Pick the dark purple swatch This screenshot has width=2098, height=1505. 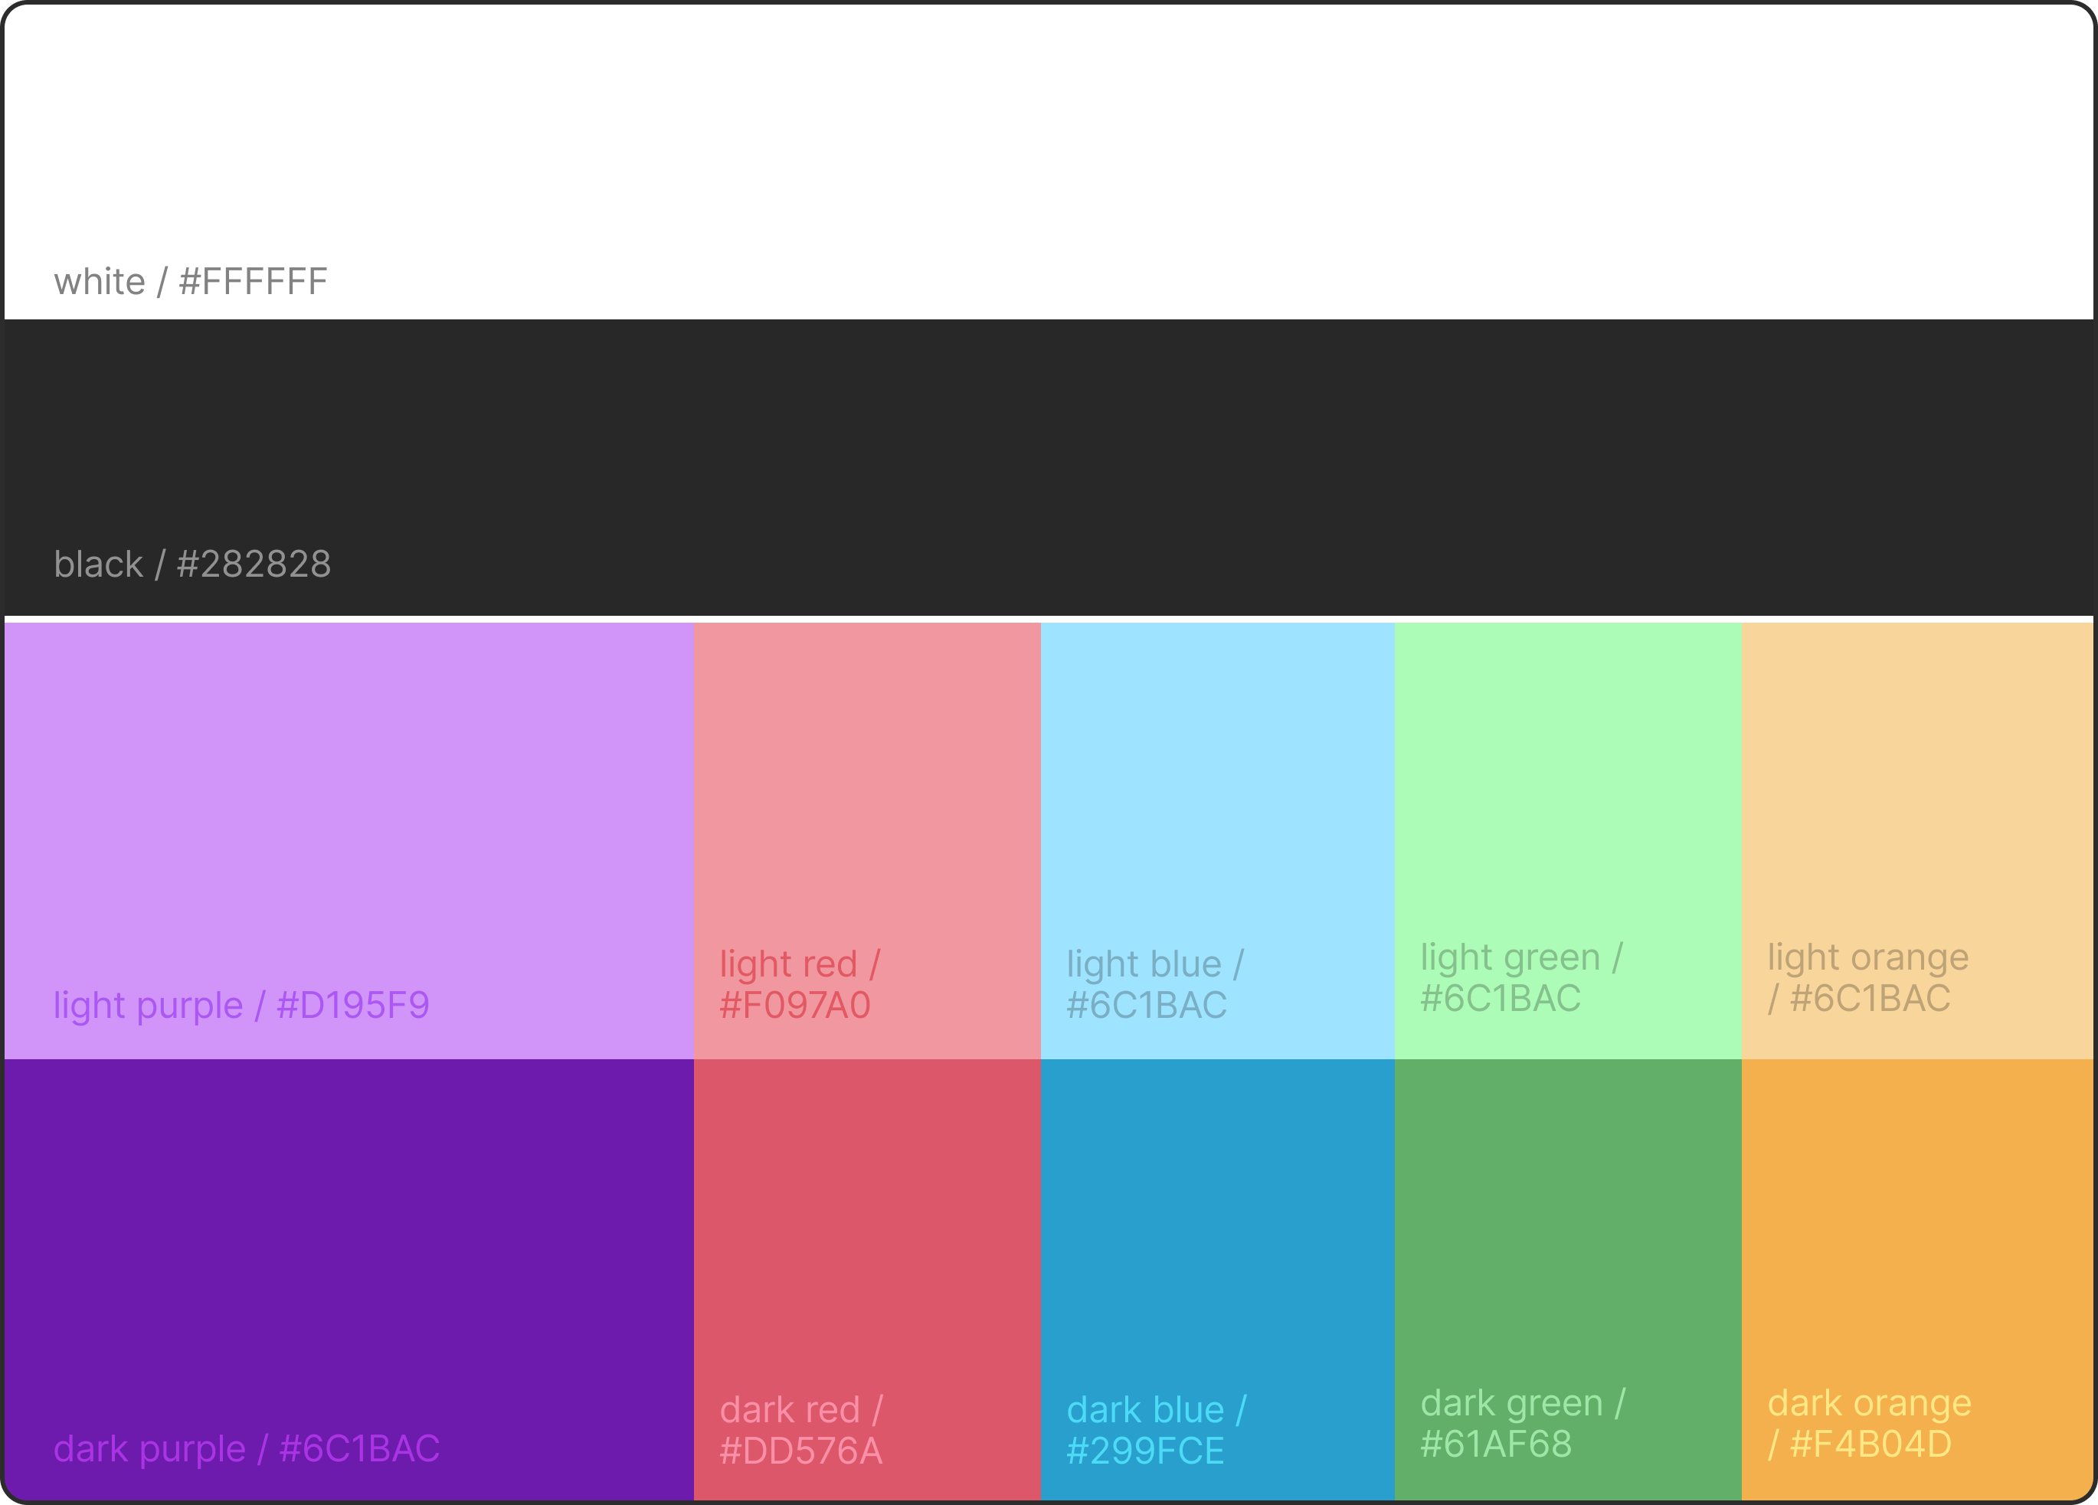click(349, 1279)
